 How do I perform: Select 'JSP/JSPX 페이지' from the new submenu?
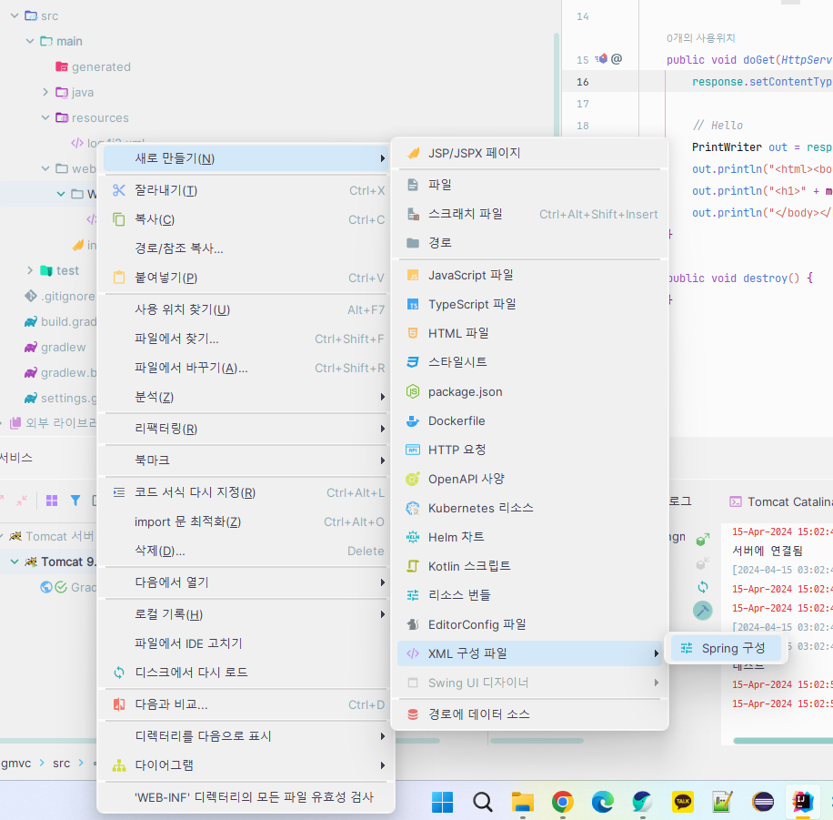529,153
